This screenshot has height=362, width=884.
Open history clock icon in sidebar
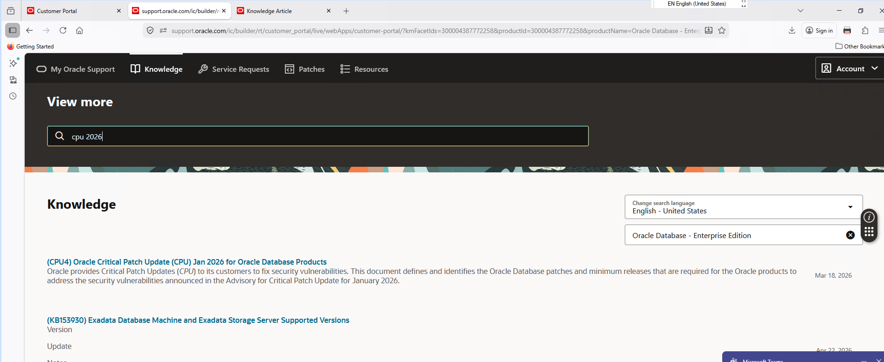click(13, 96)
